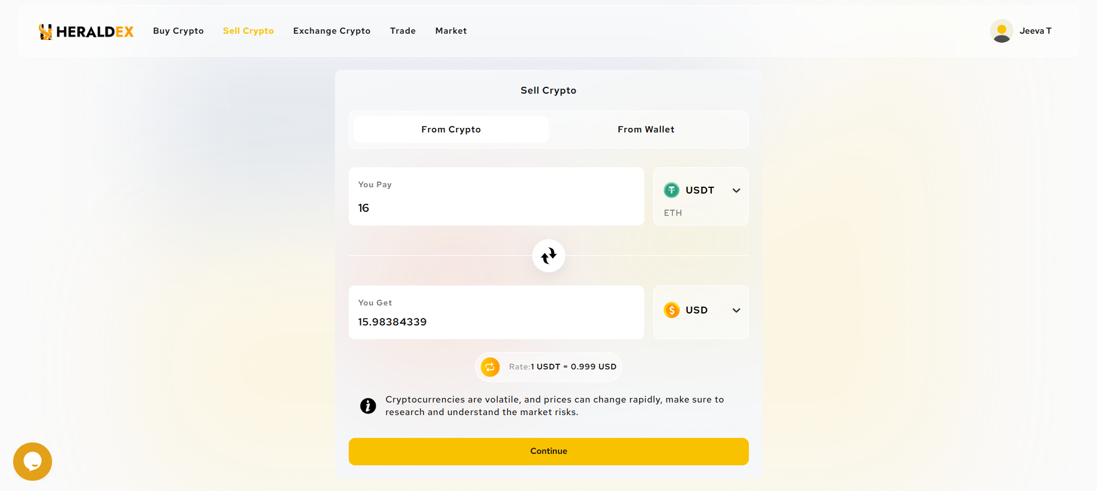This screenshot has width=1097, height=491.
Task: Switch to the From Wallet tab
Action: pyautogui.click(x=646, y=130)
